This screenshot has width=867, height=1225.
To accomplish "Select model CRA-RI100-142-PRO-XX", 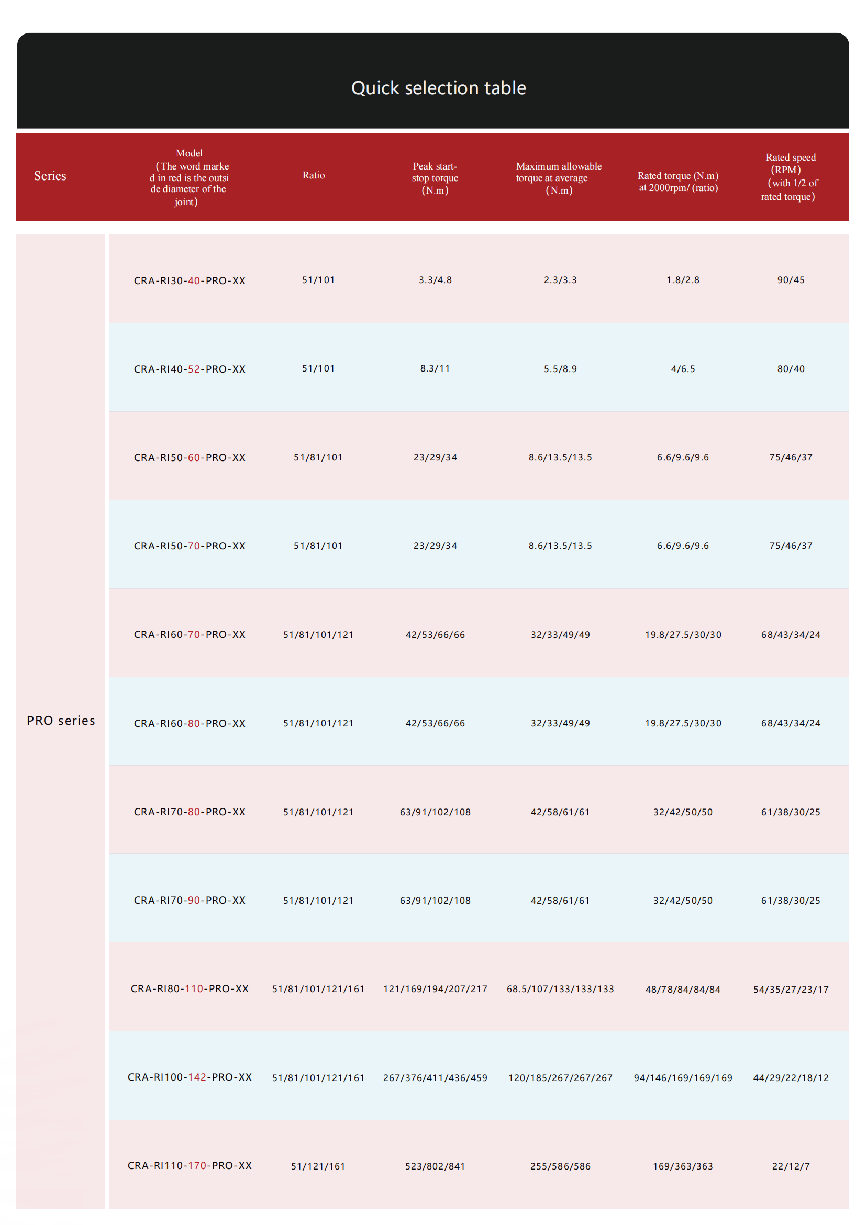I will pyautogui.click(x=190, y=1077).
